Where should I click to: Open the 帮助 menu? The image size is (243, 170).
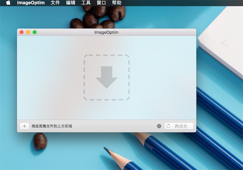(117, 3)
